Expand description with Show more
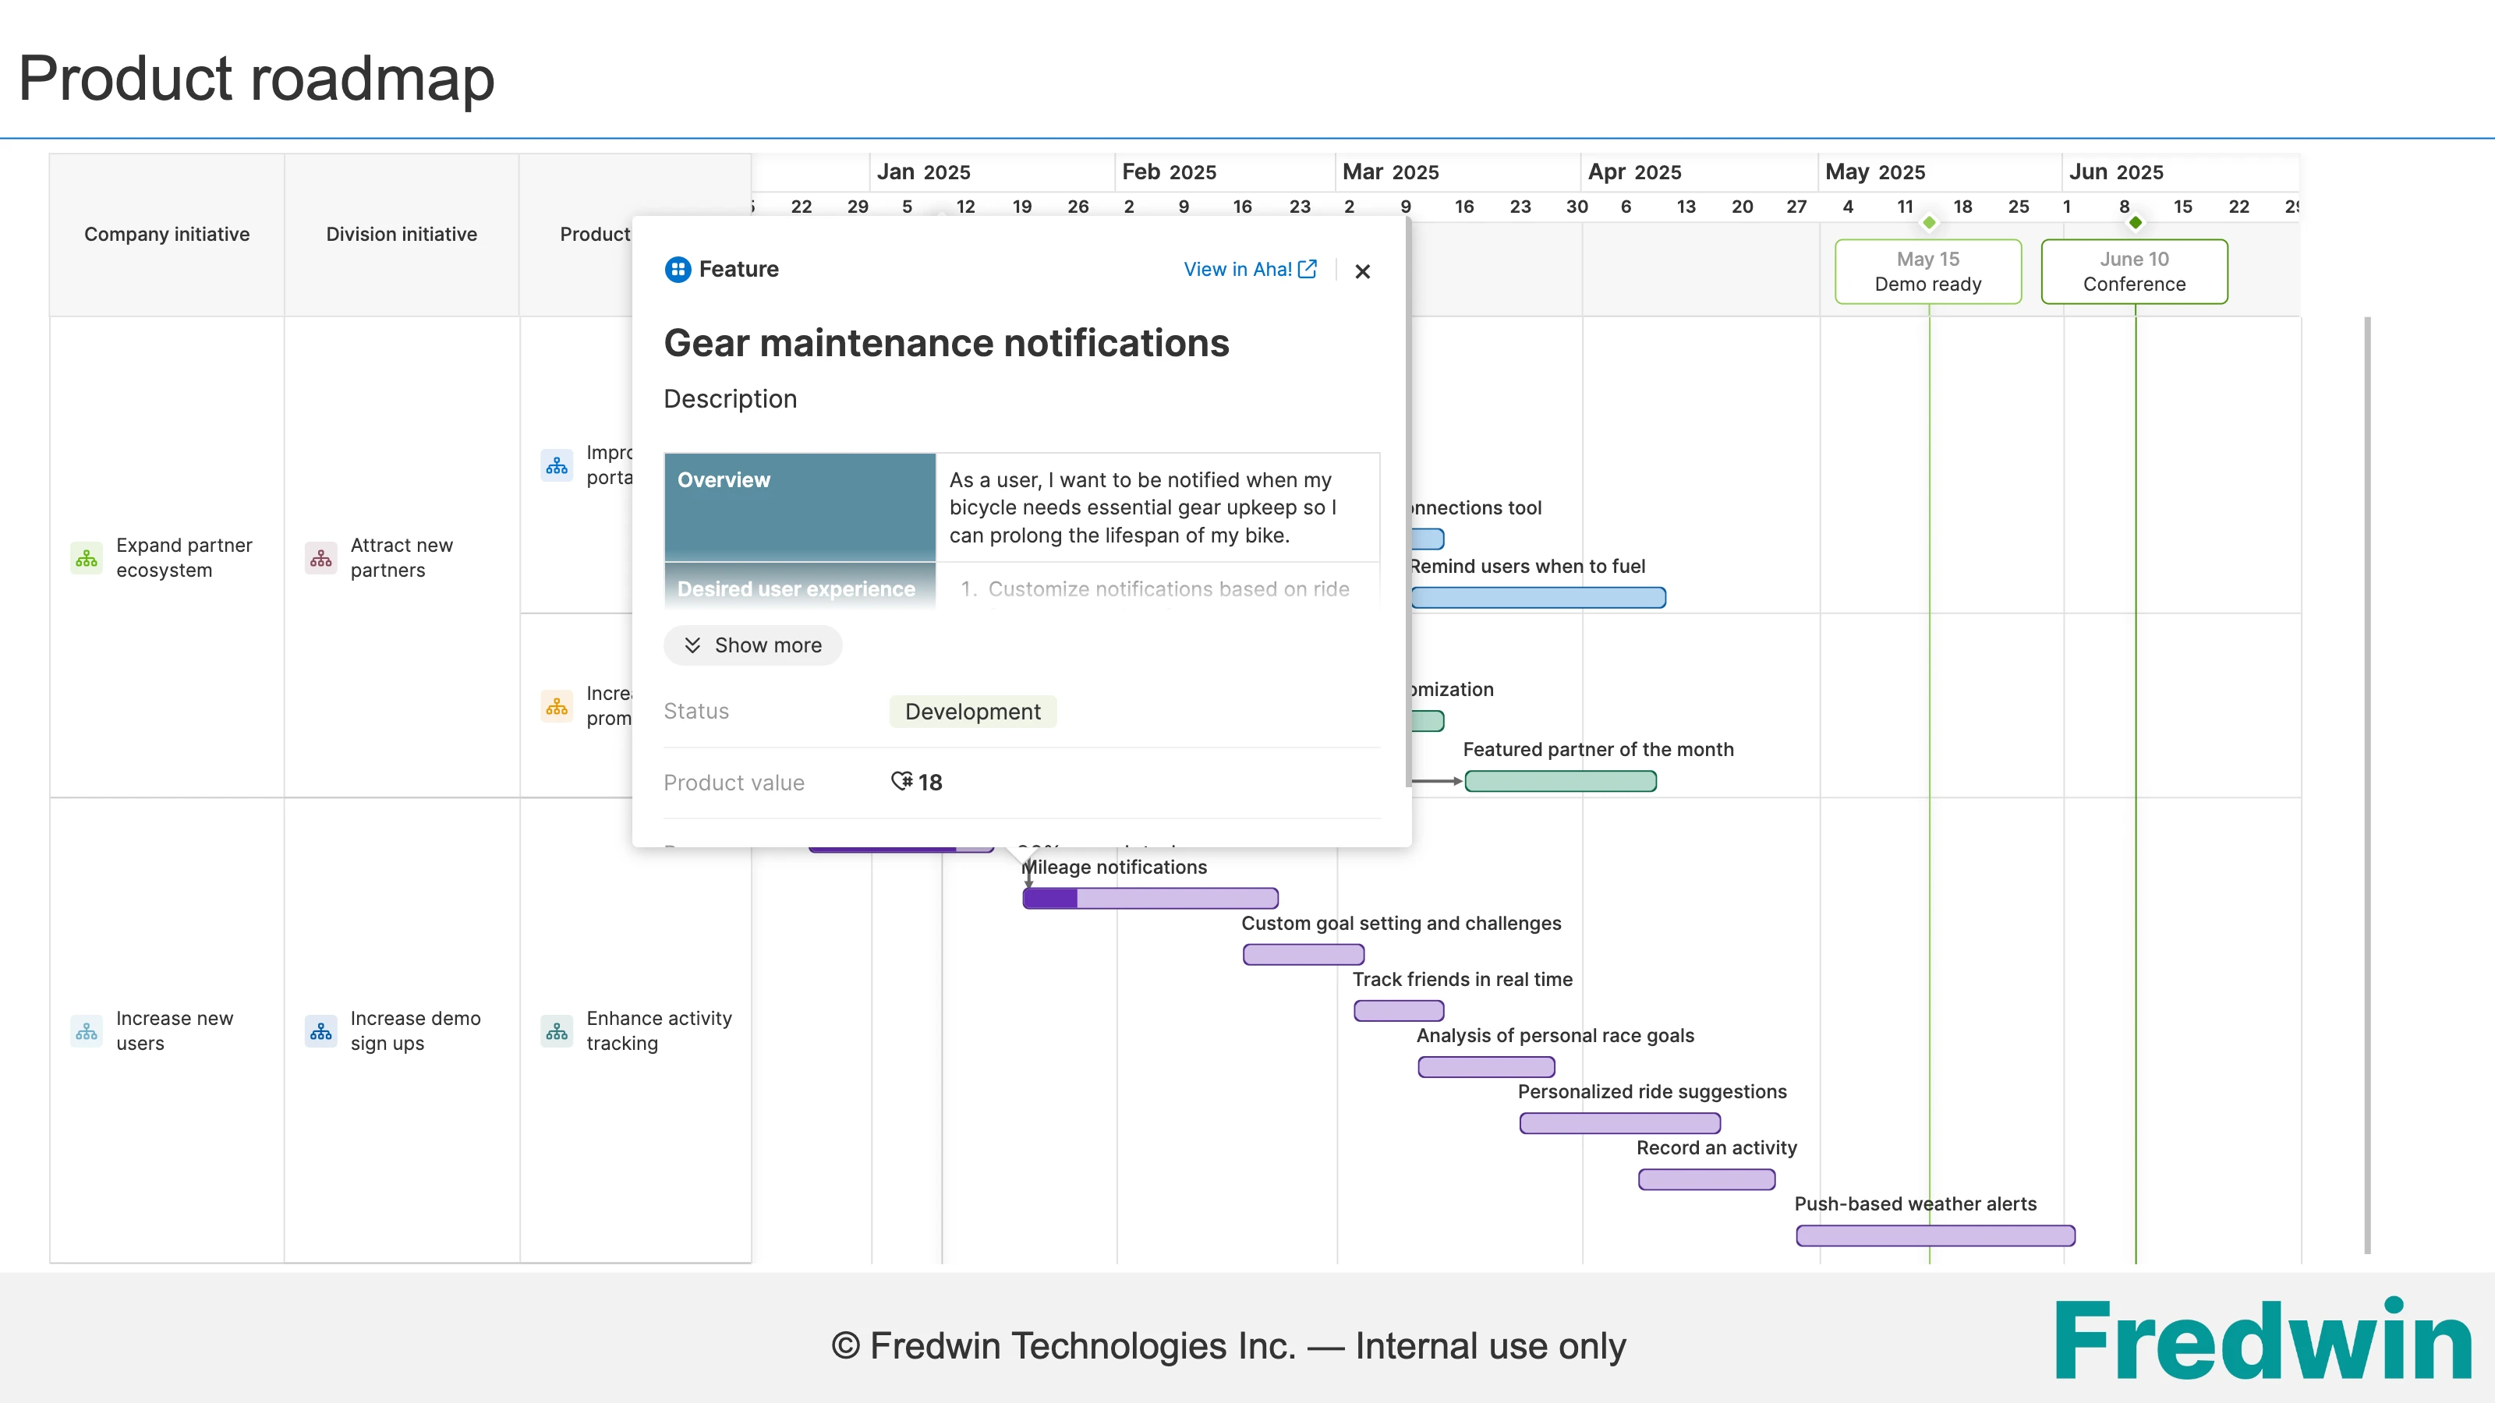This screenshot has height=1403, width=2495. click(x=752, y=645)
